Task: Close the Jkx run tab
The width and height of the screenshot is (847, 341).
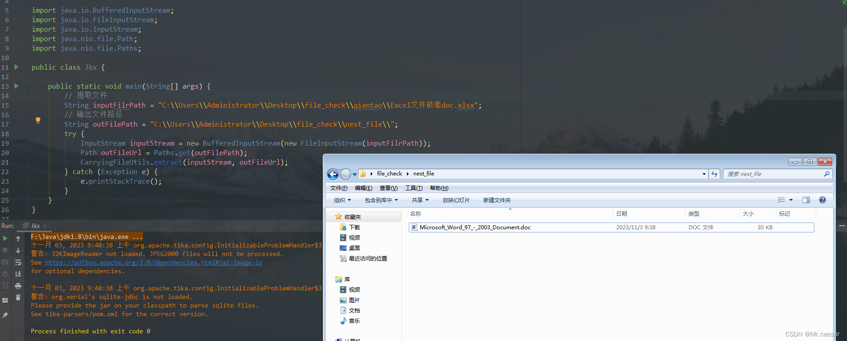Action: pyautogui.click(x=45, y=226)
